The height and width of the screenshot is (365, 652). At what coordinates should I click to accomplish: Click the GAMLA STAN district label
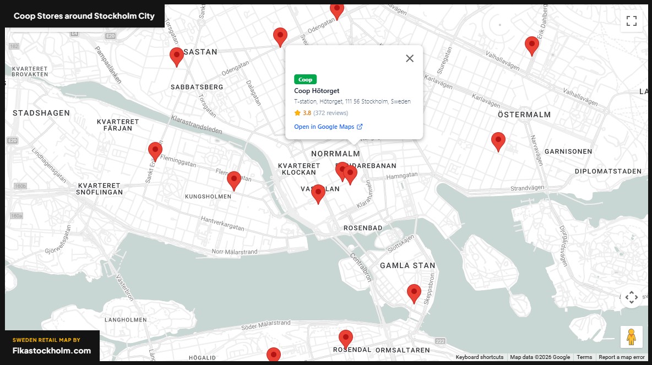click(x=407, y=266)
